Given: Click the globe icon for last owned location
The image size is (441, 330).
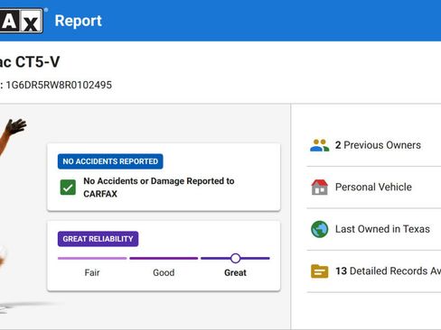Looking at the screenshot, I should 320,229.
